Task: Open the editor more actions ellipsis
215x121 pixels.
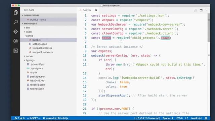Action: tap(207, 10)
